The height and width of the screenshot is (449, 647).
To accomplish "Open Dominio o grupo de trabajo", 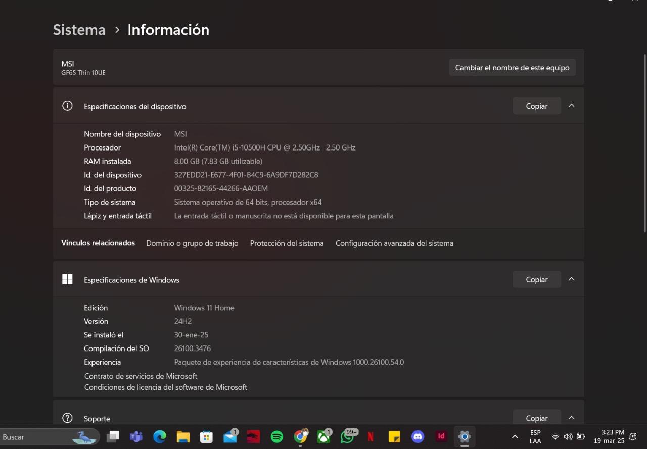I will (192, 243).
